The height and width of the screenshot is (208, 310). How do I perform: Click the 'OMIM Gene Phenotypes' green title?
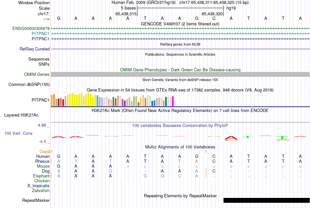click(180, 70)
